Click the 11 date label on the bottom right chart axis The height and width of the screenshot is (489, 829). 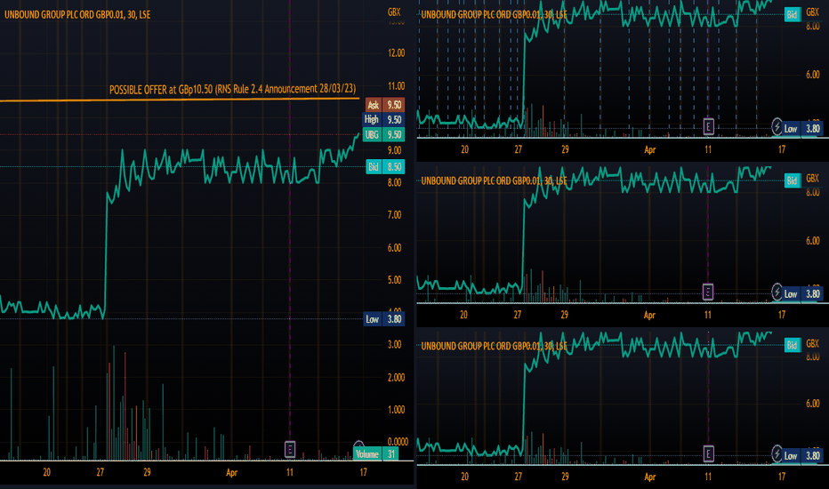coord(708,477)
